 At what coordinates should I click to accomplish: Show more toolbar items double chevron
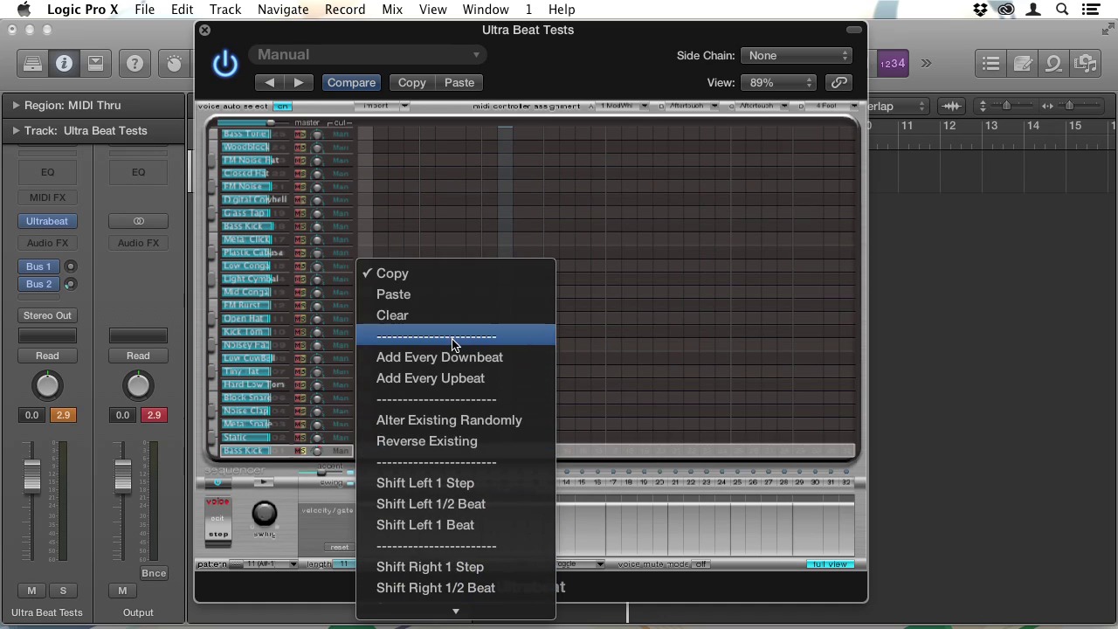(926, 63)
